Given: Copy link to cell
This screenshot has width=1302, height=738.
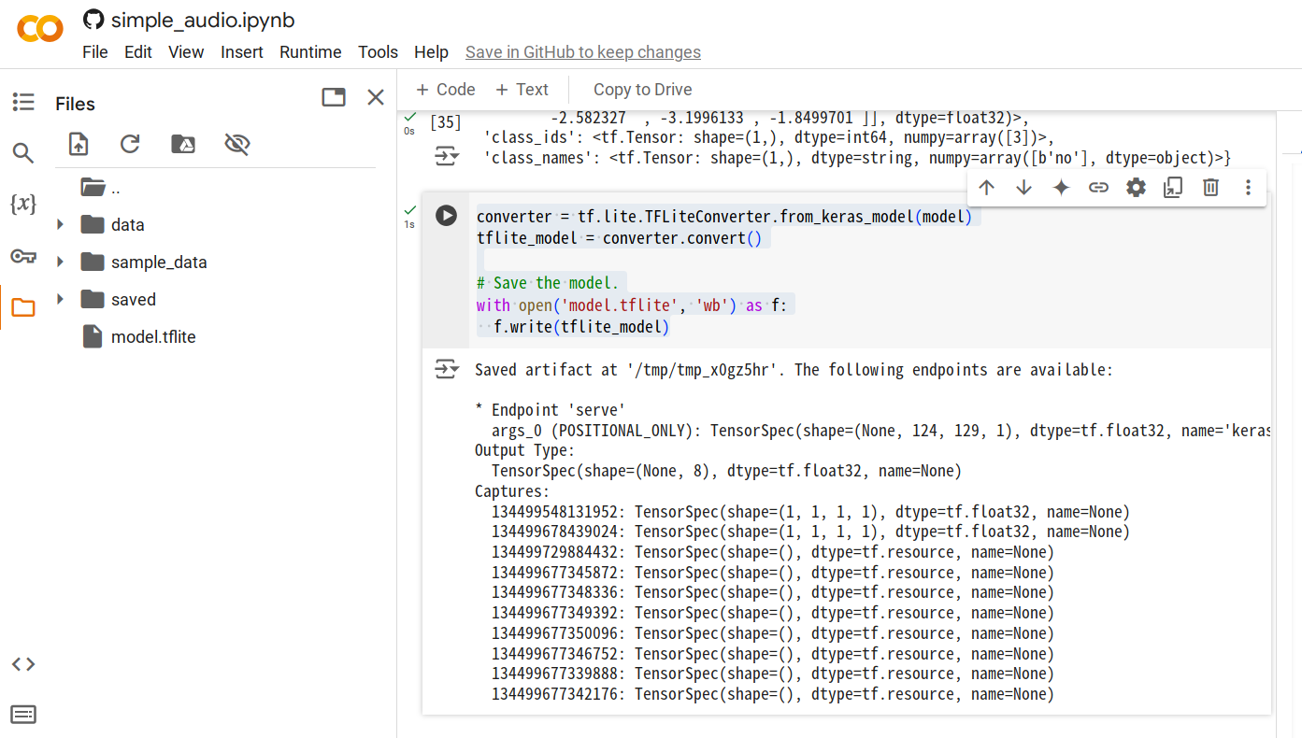Looking at the screenshot, I should [x=1098, y=188].
